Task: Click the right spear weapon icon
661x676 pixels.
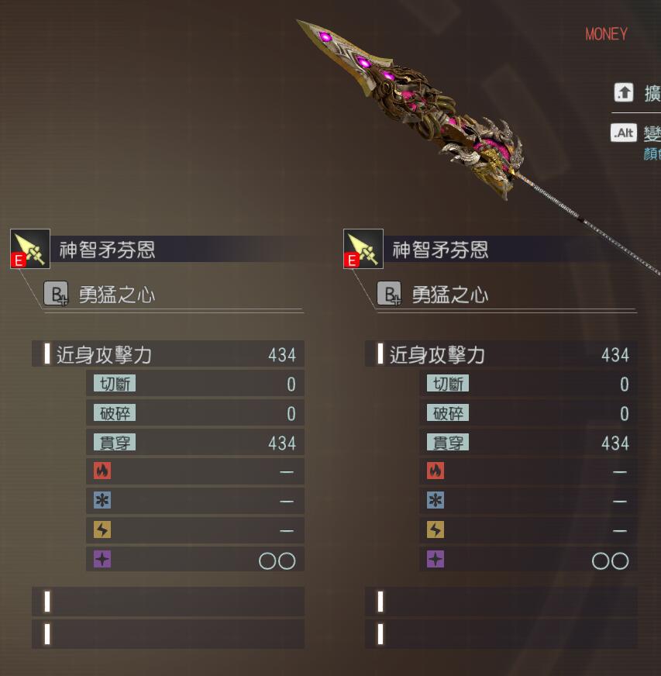Action: pos(363,249)
